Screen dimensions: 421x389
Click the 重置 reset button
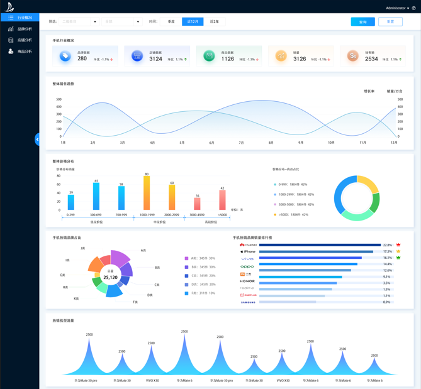[x=390, y=22]
